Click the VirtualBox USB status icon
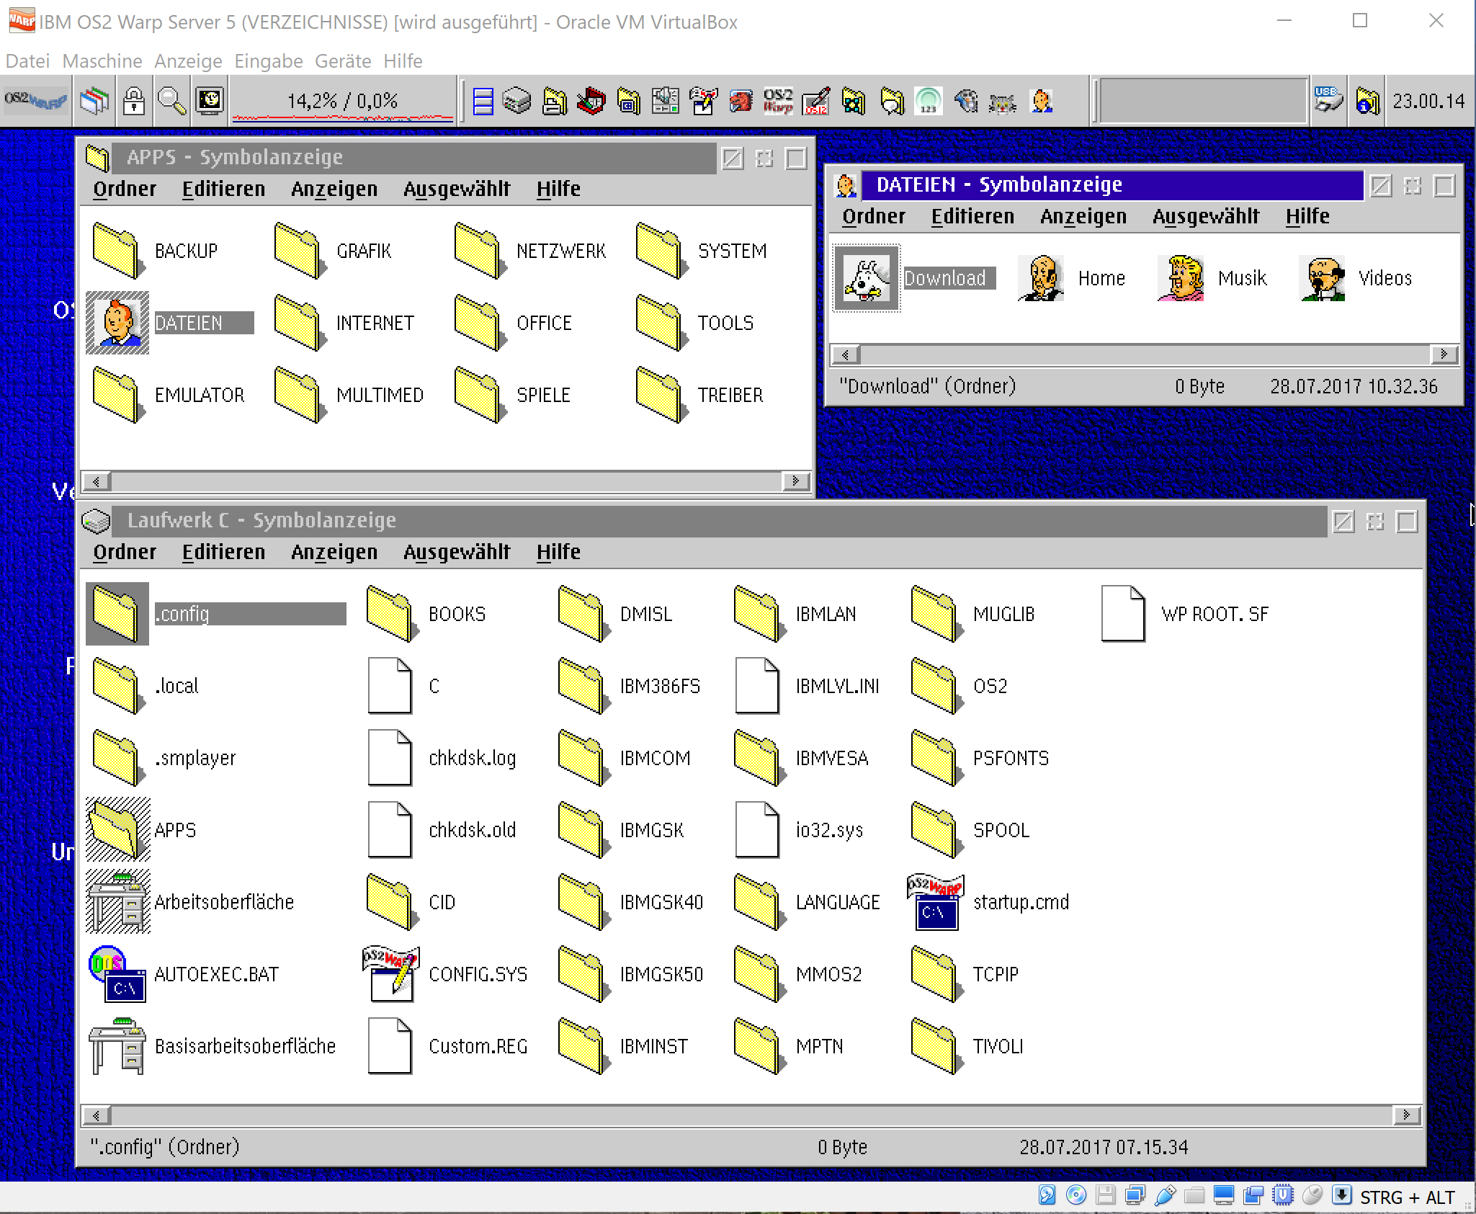 pos(1165,1195)
